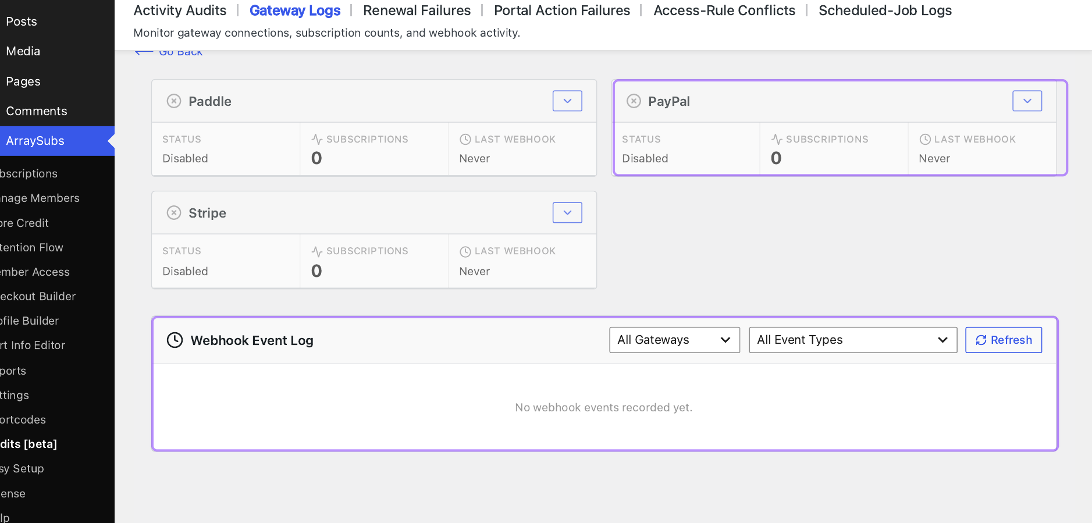Open the Renewal Failures tab
Image resolution: width=1092 pixels, height=523 pixels.
pos(417,10)
